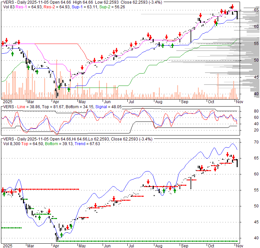260x248 pixels.
Task: Click the green arrow in October on the top chart
Action: (x=216, y=23)
